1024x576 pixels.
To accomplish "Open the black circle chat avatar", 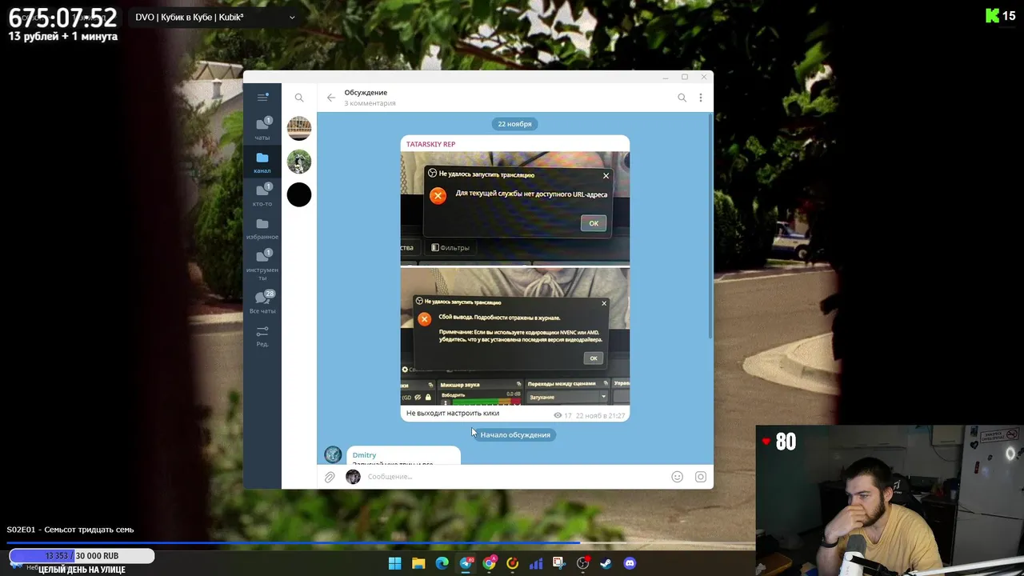I will click(299, 194).
